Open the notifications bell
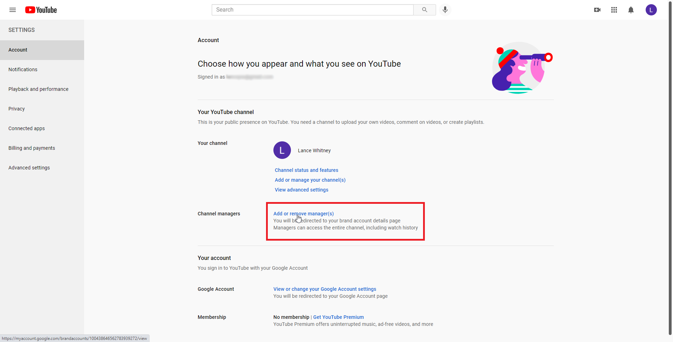This screenshot has height=342, width=673. [x=631, y=10]
